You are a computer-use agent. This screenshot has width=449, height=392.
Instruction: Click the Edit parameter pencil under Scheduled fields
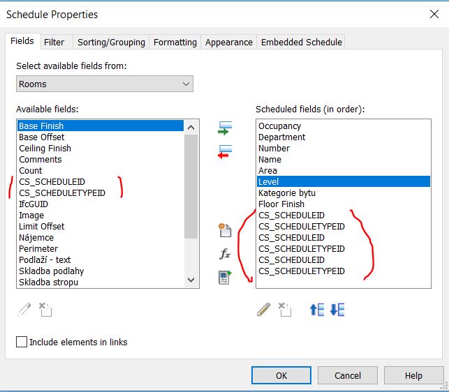pyautogui.click(x=263, y=310)
